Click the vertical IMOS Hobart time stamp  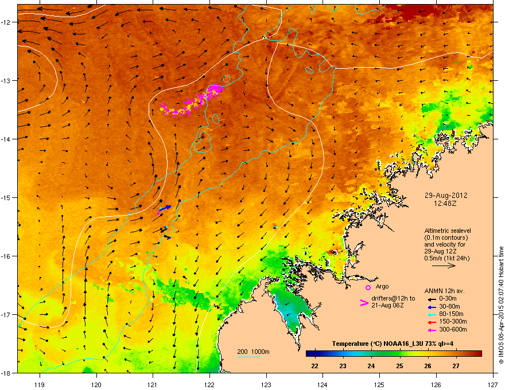click(x=501, y=305)
